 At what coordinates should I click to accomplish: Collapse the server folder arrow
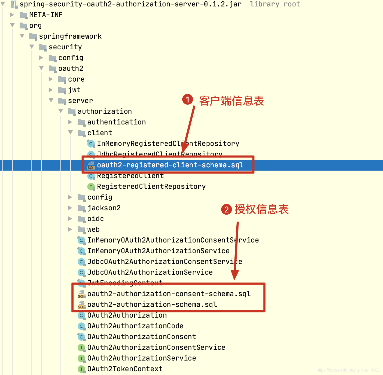51,100
